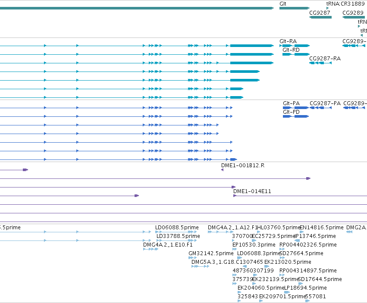Select the Glt-RD transcript label

point(291,50)
